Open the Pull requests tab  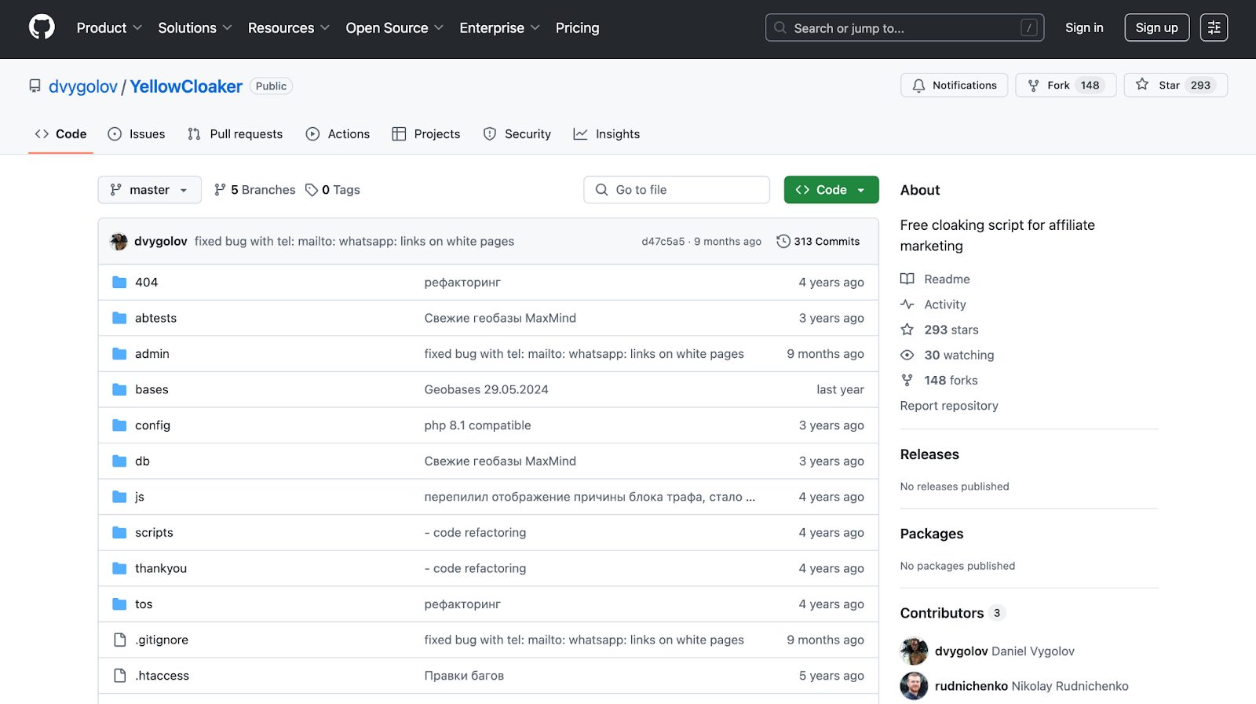coord(235,134)
